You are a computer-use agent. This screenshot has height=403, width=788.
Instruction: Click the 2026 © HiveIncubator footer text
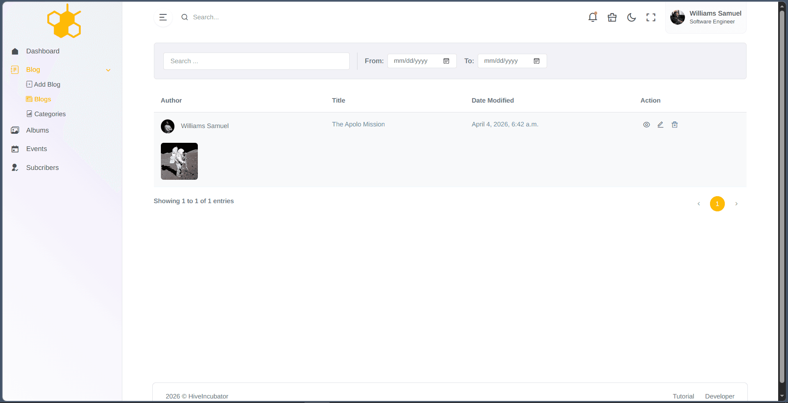pos(197,396)
